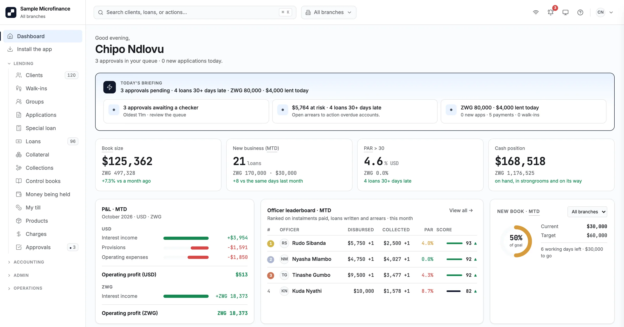624x327 pixels.
Task: Click the Clients people icon in sidebar
Action: point(19,75)
